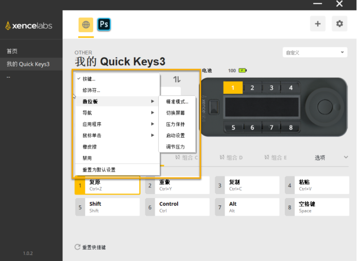
Task: Expand the 鼠标单击 submenu
Action: point(117,136)
